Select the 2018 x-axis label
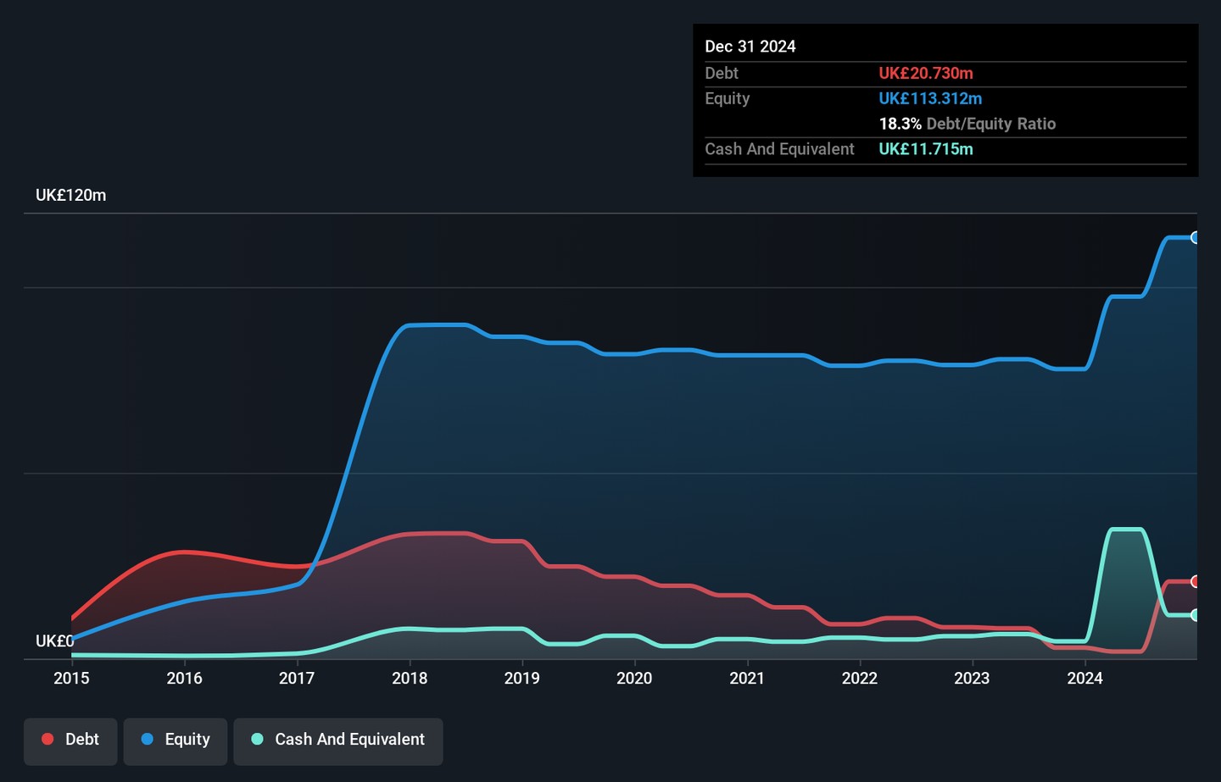Image resolution: width=1221 pixels, height=782 pixels. pyautogui.click(x=410, y=678)
